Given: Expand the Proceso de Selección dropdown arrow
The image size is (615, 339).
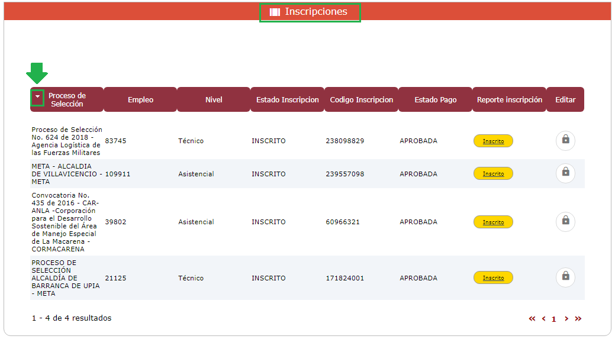Looking at the screenshot, I should 38,96.
